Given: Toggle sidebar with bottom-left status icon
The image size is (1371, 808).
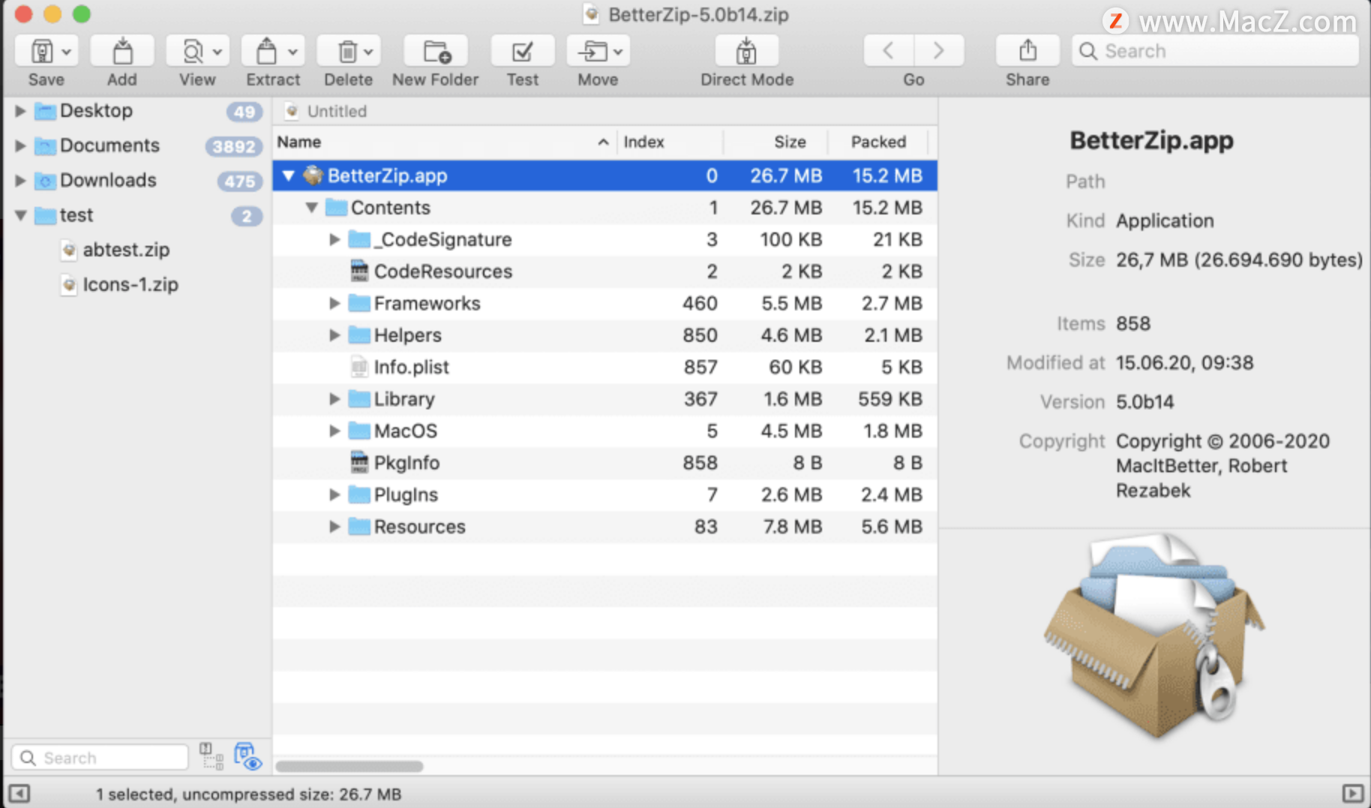Looking at the screenshot, I should (x=19, y=794).
